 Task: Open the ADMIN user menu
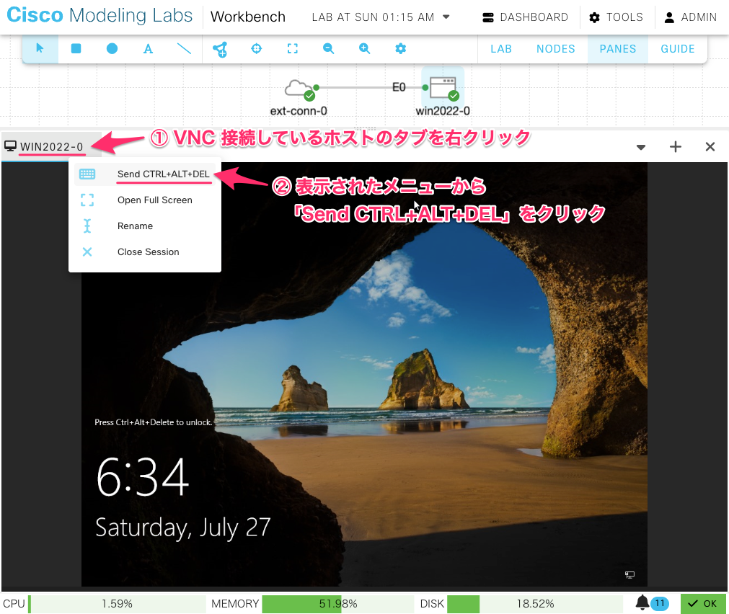(690, 17)
